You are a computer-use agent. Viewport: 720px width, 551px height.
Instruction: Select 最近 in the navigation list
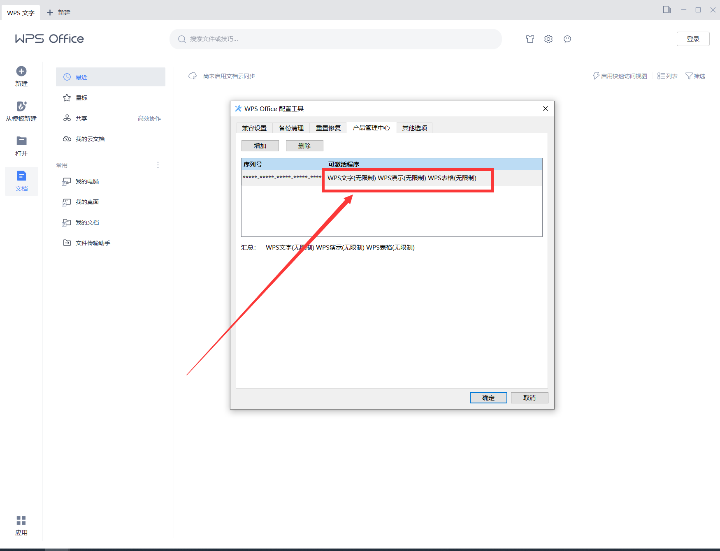coord(111,77)
